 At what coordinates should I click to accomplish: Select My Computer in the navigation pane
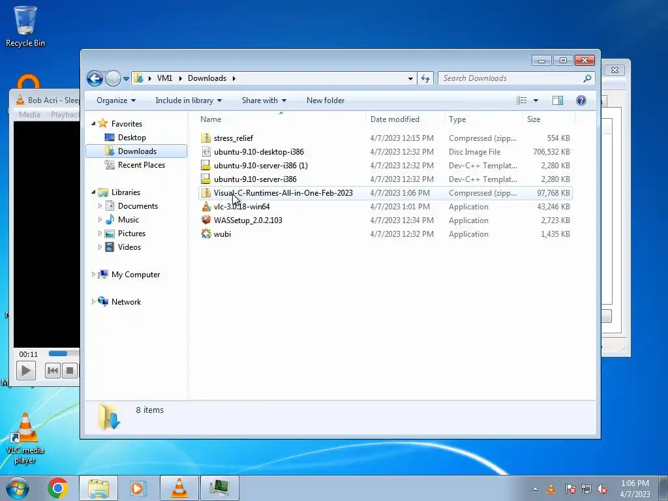click(136, 275)
